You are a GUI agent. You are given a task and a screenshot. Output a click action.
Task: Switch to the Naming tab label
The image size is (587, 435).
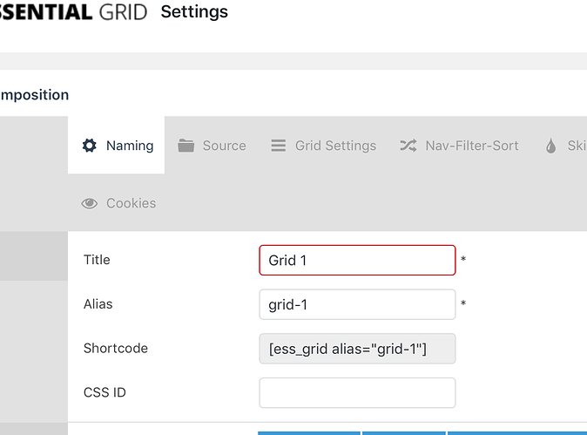(x=130, y=146)
